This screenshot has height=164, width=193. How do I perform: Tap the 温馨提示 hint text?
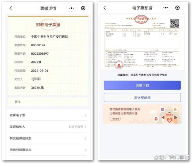(x=142, y=75)
